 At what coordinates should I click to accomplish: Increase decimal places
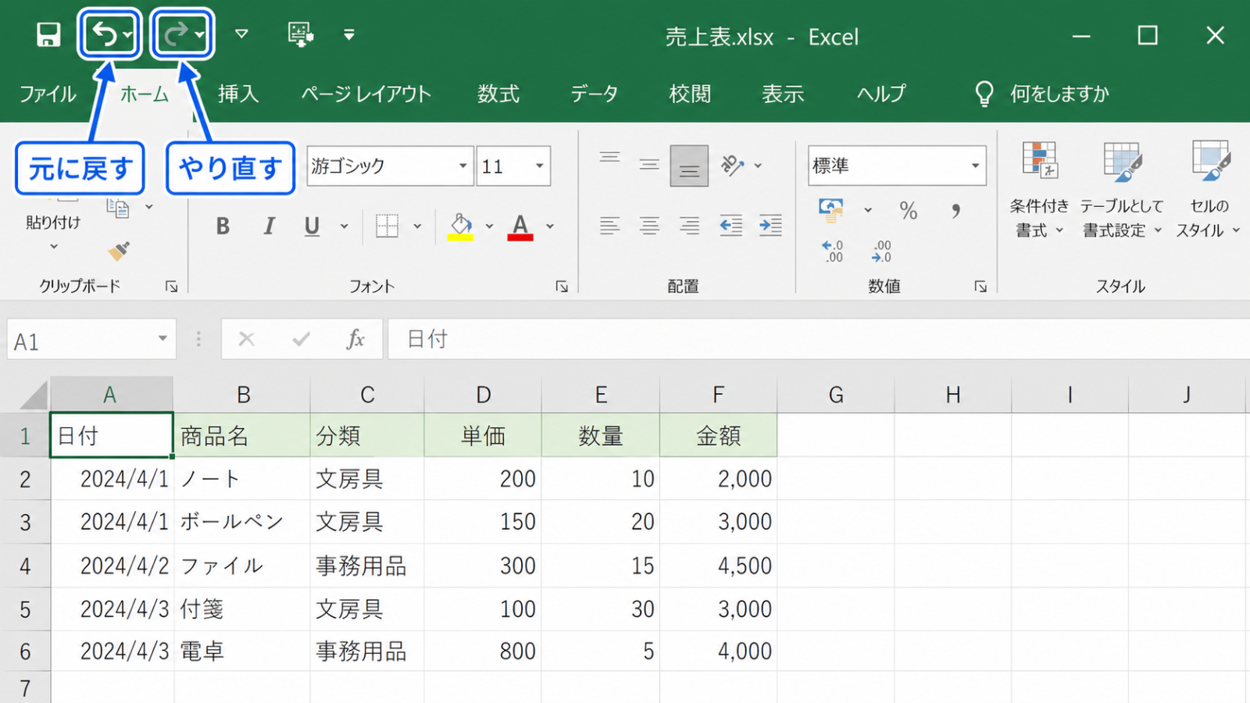point(833,252)
